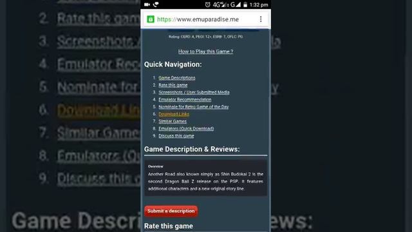This screenshot has width=412, height=232.
Task: Open Similar Games link
Action: tap(173, 121)
